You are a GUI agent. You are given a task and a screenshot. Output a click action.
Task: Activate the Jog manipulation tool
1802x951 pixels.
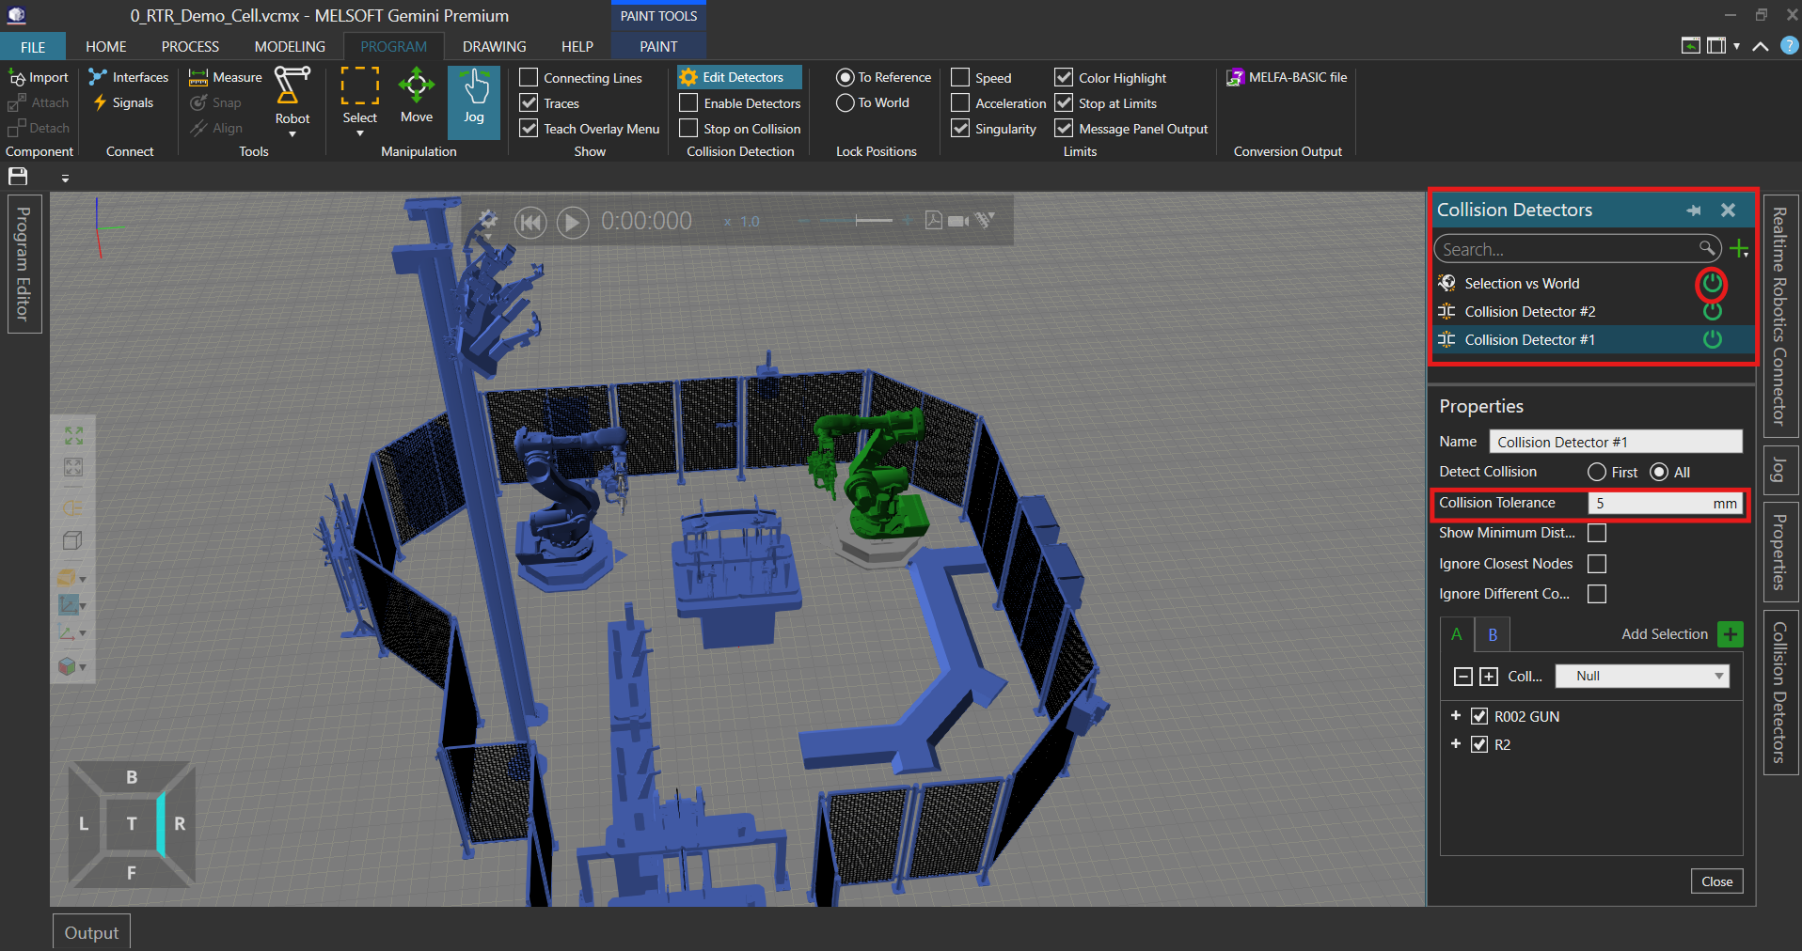coord(474,101)
